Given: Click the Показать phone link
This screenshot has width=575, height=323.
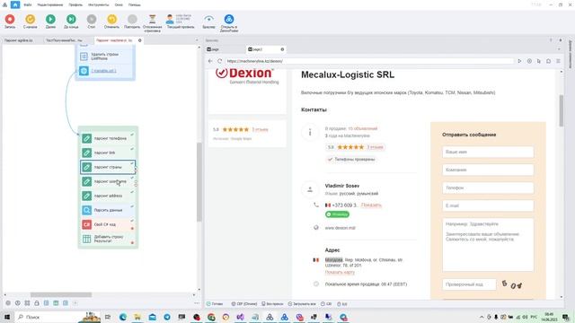Looking at the screenshot, I should (x=371, y=205).
